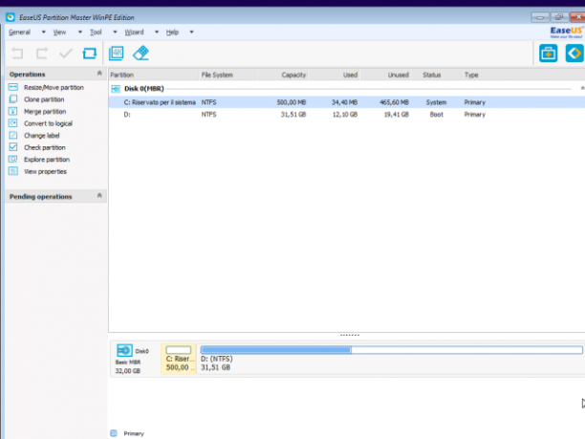Collapse the Operations panel

pyautogui.click(x=99, y=73)
